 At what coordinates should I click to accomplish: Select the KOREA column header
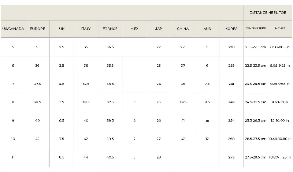(x=231, y=29)
